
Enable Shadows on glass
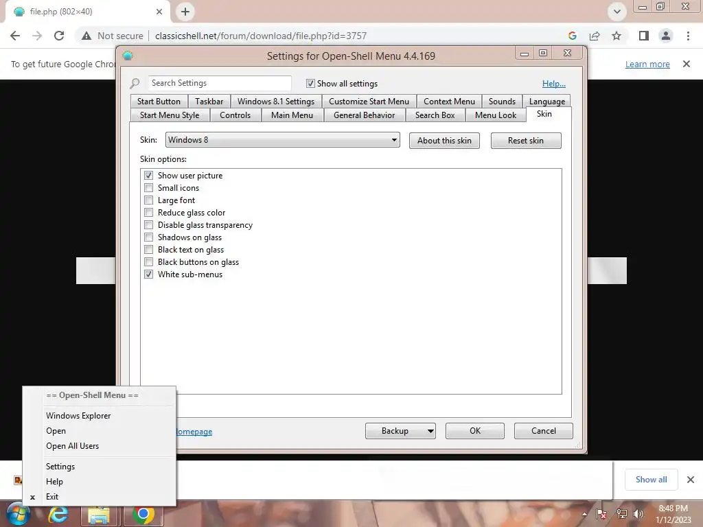click(148, 237)
